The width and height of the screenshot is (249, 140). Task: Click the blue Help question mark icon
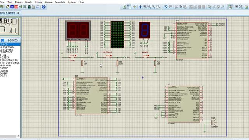tap(44, 7)
